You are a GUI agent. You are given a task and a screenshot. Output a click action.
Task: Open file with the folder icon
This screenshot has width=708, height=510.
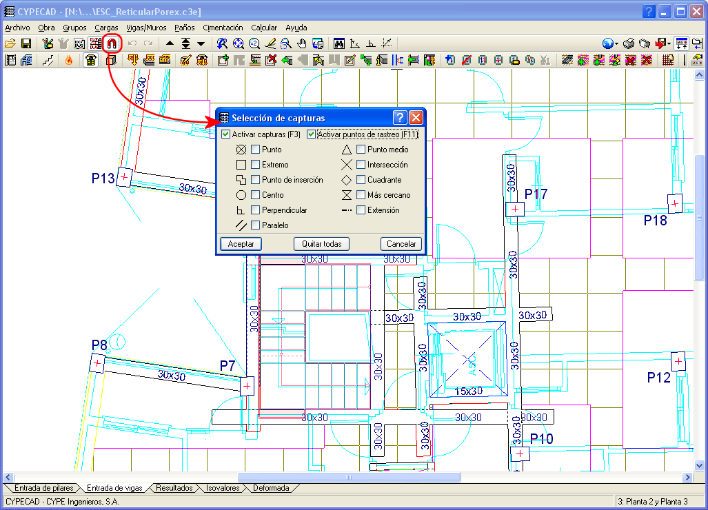(10, 43)
